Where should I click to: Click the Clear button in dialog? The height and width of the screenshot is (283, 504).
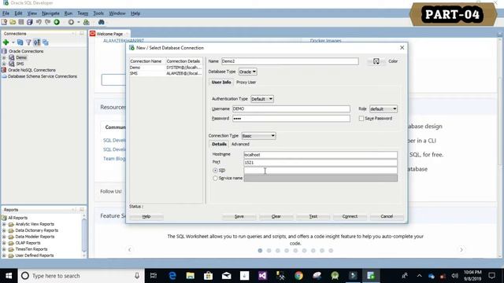[276, 217]
